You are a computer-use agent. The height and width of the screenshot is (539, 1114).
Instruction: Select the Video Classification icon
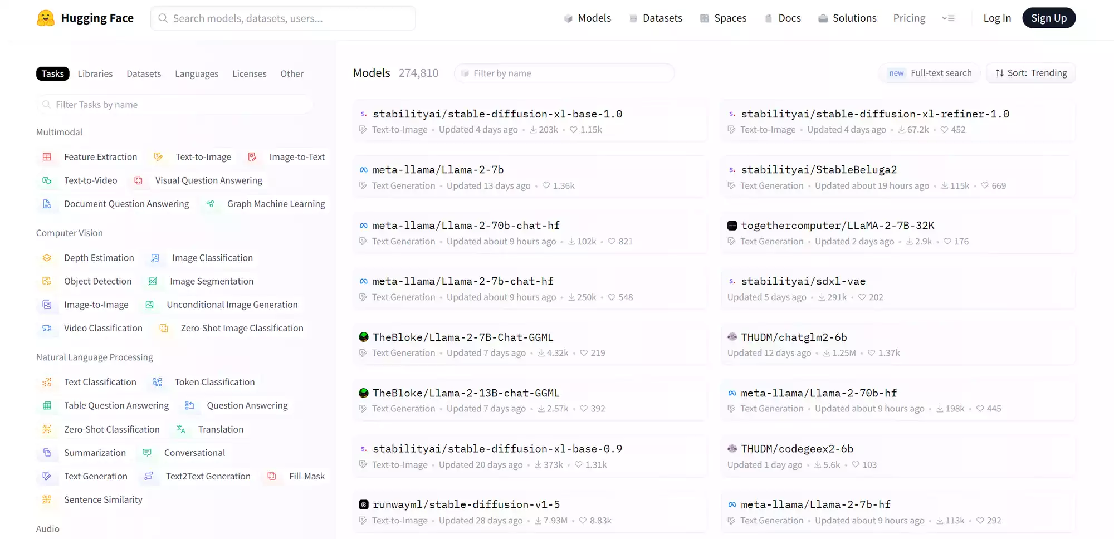47,328
